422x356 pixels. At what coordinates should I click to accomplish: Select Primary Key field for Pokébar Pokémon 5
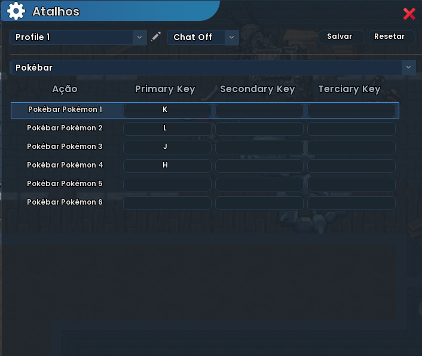167,184
